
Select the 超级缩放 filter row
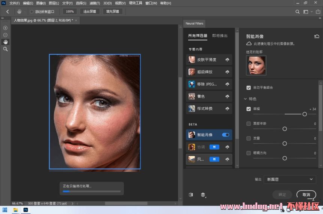click(209, 72)
